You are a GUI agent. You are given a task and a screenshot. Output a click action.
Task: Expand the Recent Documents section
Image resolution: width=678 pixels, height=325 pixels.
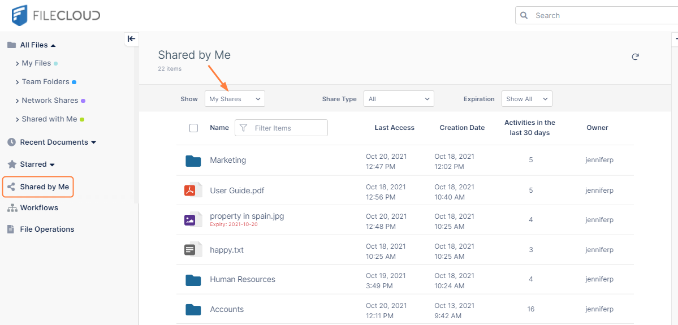(x=93, y=142)
